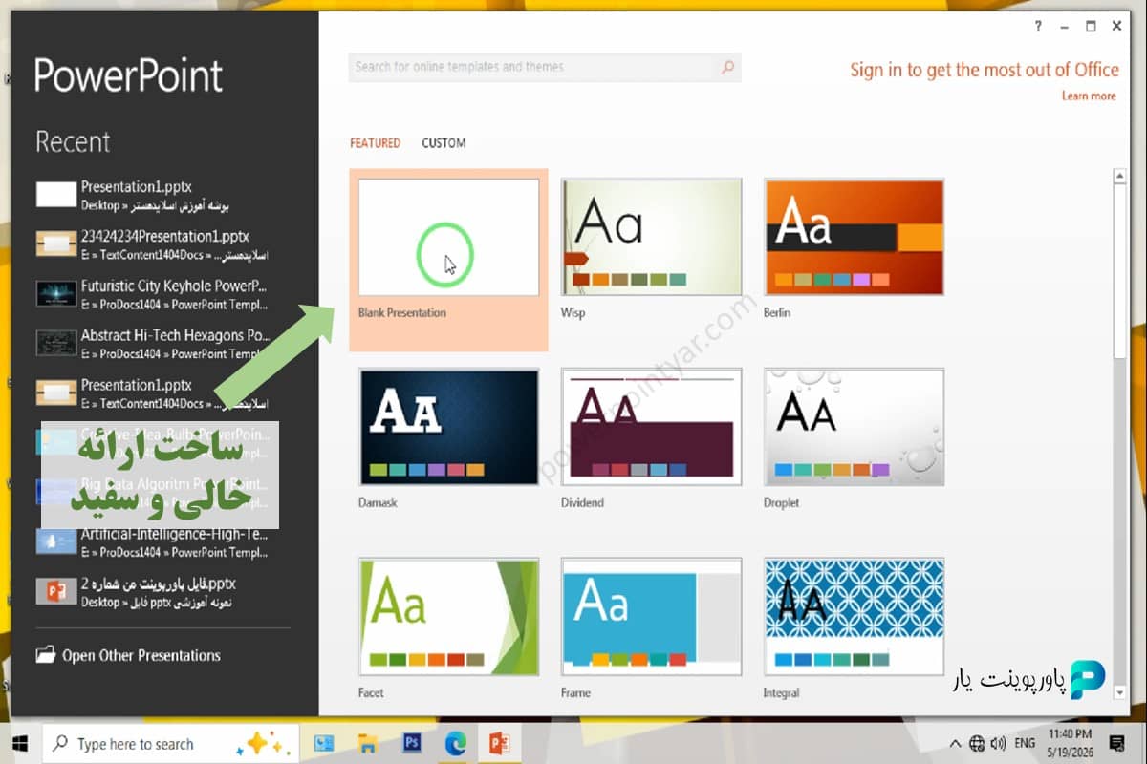Open the Help question mark icon
The width and height of the screenshot is (1147, 764).
1038,27
